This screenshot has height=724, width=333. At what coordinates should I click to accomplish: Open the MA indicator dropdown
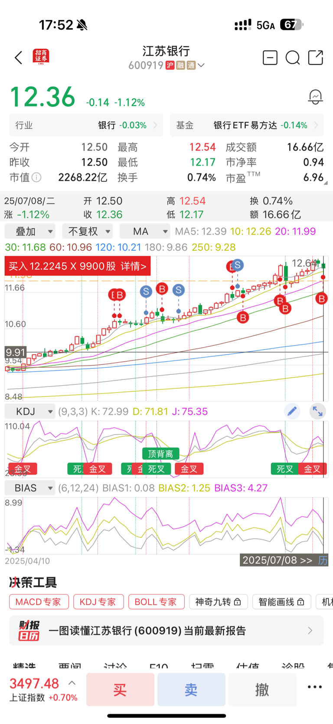(145, 231)
